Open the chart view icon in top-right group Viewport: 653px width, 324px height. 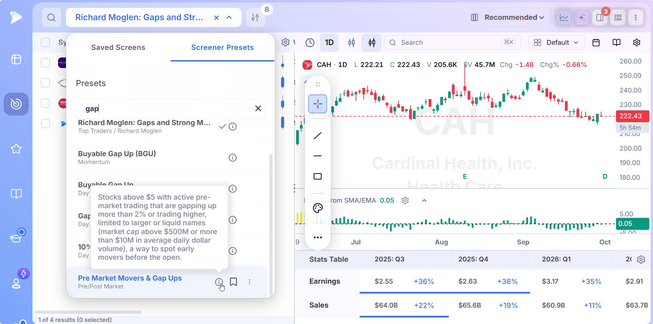pos(564,17)
